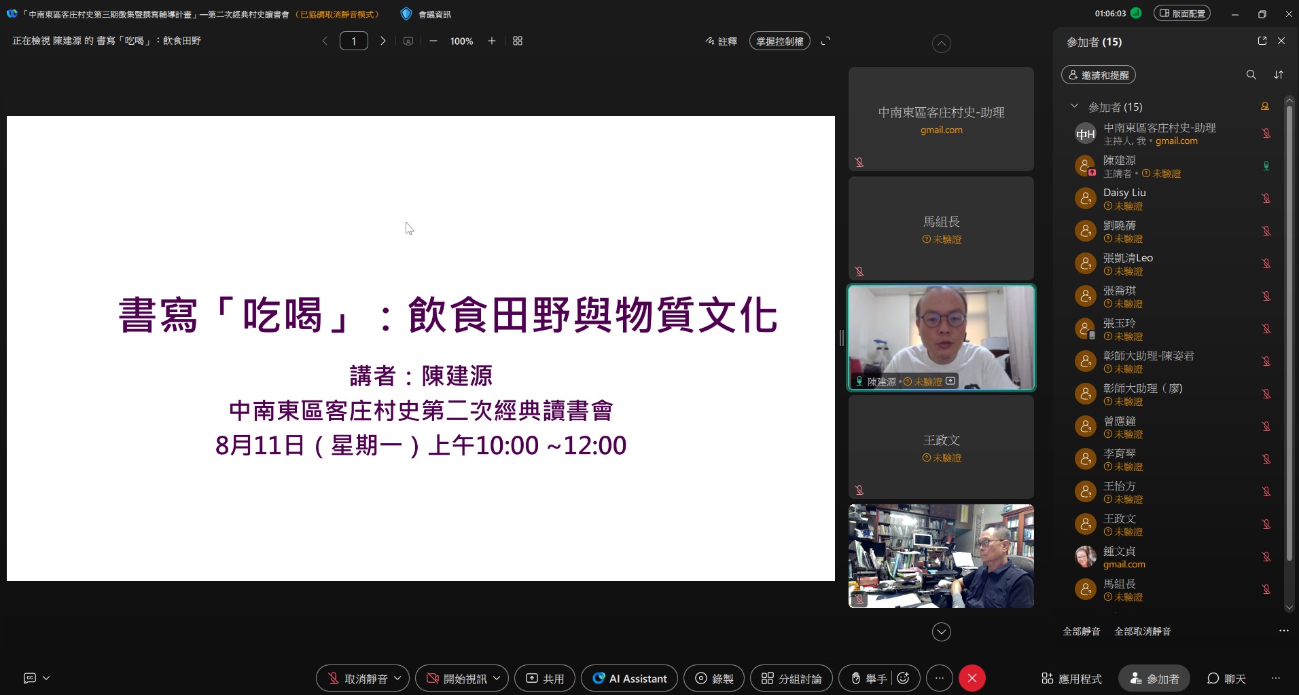1299x695 pixels.
Task: Click the page number input field
Action: (x=354, y=41)
